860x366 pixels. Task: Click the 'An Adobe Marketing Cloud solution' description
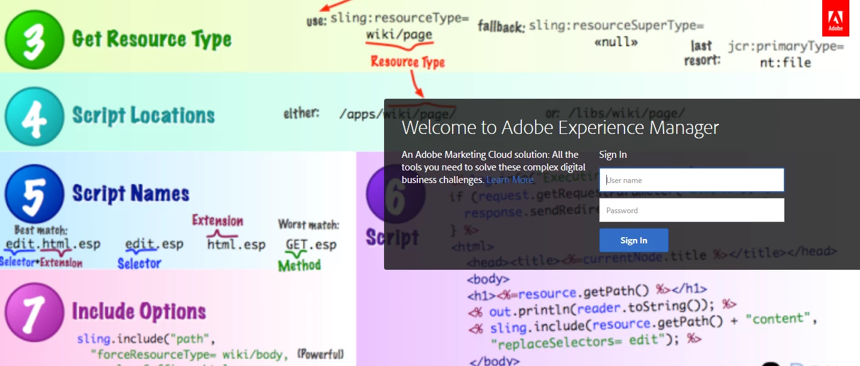tap(494, 167)
